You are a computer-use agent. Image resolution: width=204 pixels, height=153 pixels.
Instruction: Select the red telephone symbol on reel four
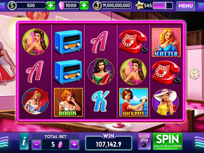(133, 42)
